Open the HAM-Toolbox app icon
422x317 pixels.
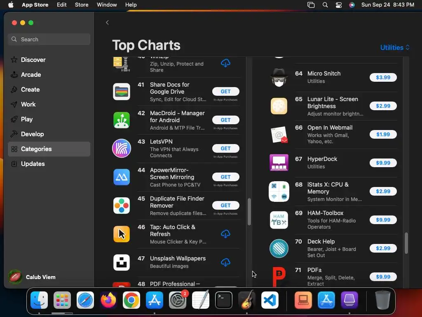point(279,220)
